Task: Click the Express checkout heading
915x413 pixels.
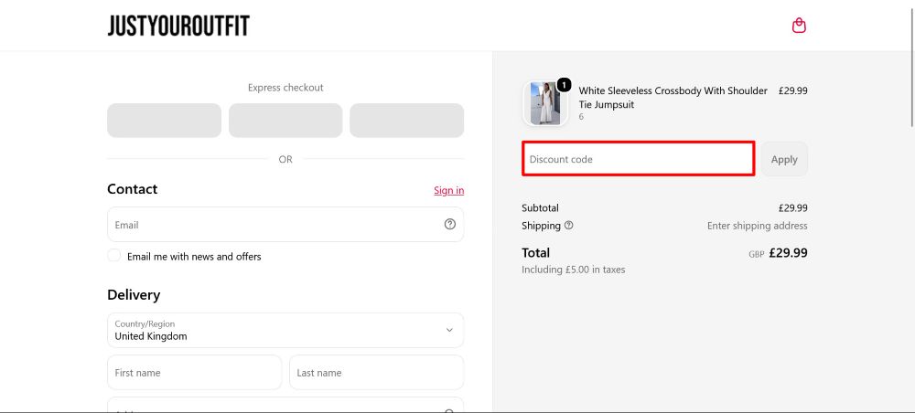Action: [x=285, y=88]
